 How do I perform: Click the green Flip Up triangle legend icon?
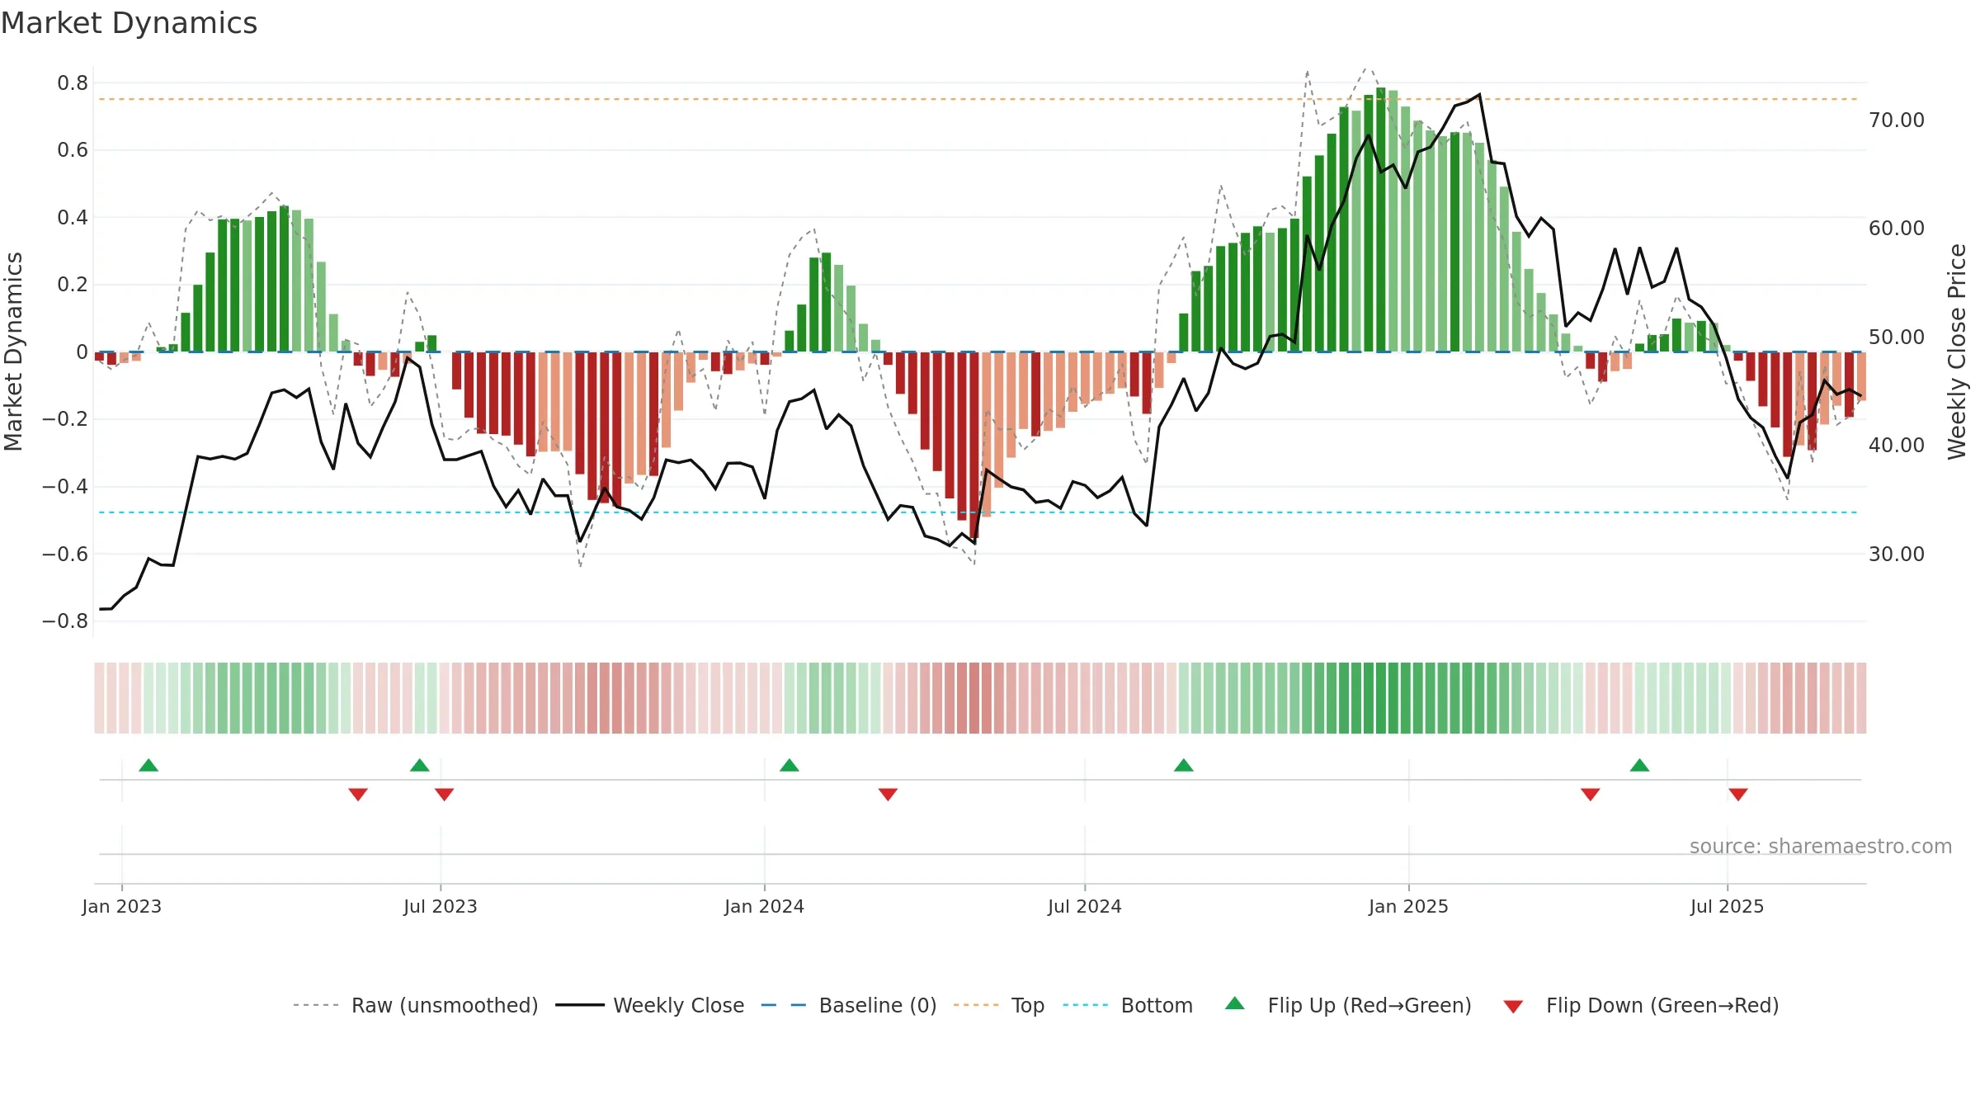click(x=1235, y=1003)
